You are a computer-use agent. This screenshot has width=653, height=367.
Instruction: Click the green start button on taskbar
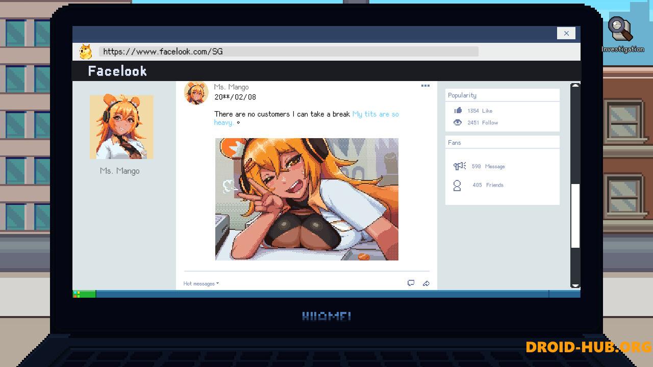84,294
